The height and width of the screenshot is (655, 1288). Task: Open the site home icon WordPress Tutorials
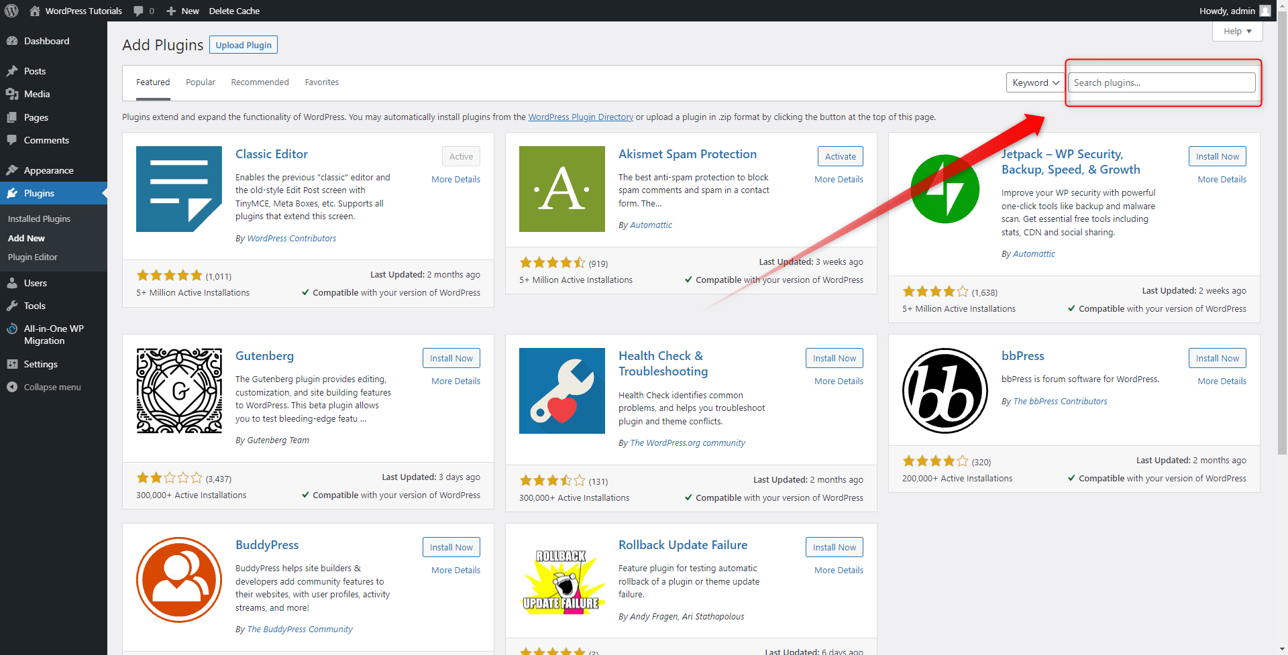(76, 11)
